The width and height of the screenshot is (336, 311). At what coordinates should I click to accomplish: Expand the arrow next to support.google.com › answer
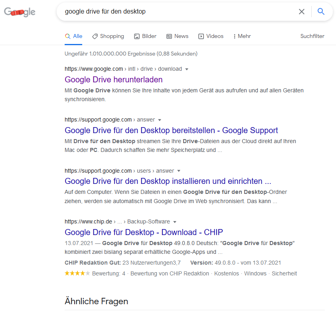click(x=160, y=120)
